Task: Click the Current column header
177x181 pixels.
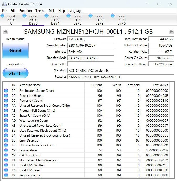Action: 94,85
